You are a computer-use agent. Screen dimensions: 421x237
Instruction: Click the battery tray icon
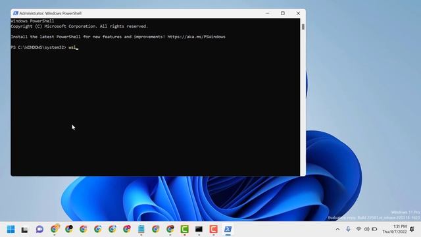point(374,229)
